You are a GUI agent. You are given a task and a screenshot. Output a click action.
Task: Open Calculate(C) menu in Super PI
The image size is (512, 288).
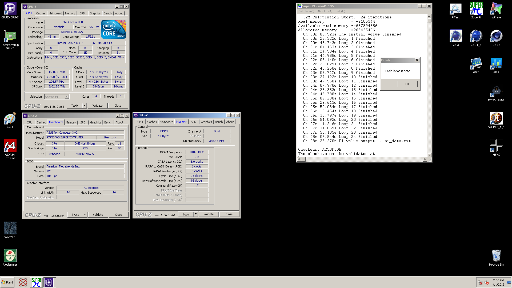tap(306, 11)
